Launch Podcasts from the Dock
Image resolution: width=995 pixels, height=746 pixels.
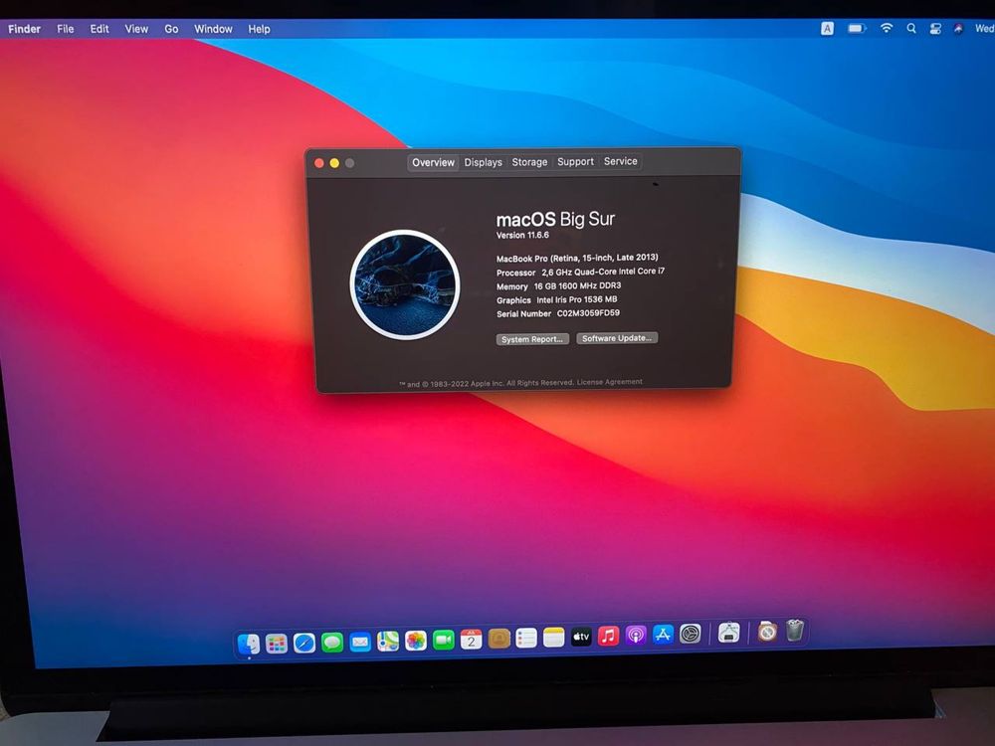point(635,635)
